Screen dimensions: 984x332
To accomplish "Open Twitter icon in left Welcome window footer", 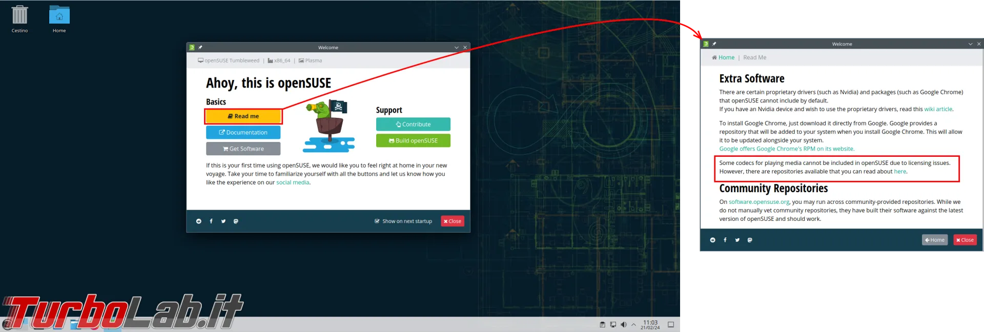I will pos(223,221).
